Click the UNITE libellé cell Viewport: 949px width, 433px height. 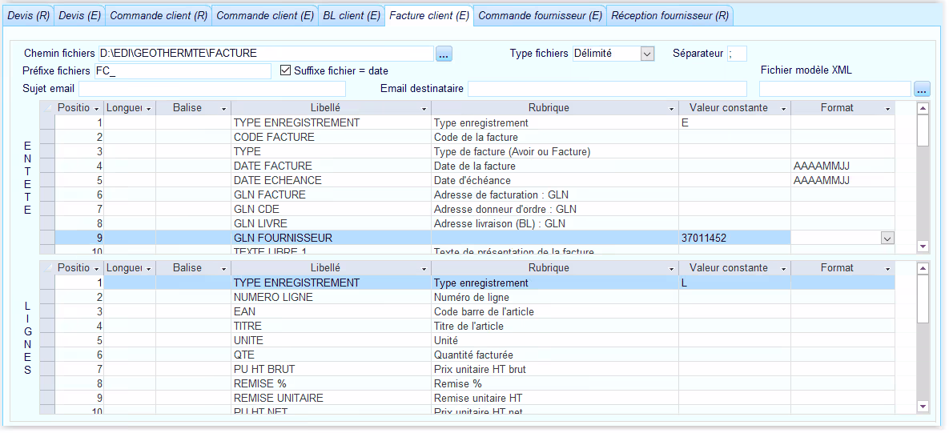[331, 341]
